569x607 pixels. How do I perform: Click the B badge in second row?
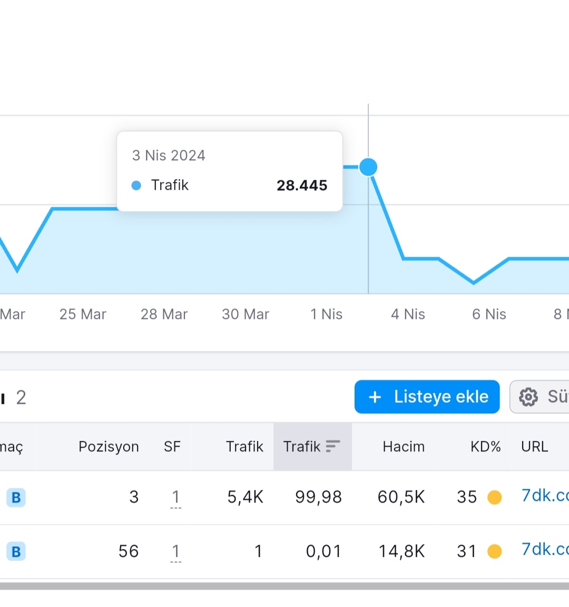point(16,552)
